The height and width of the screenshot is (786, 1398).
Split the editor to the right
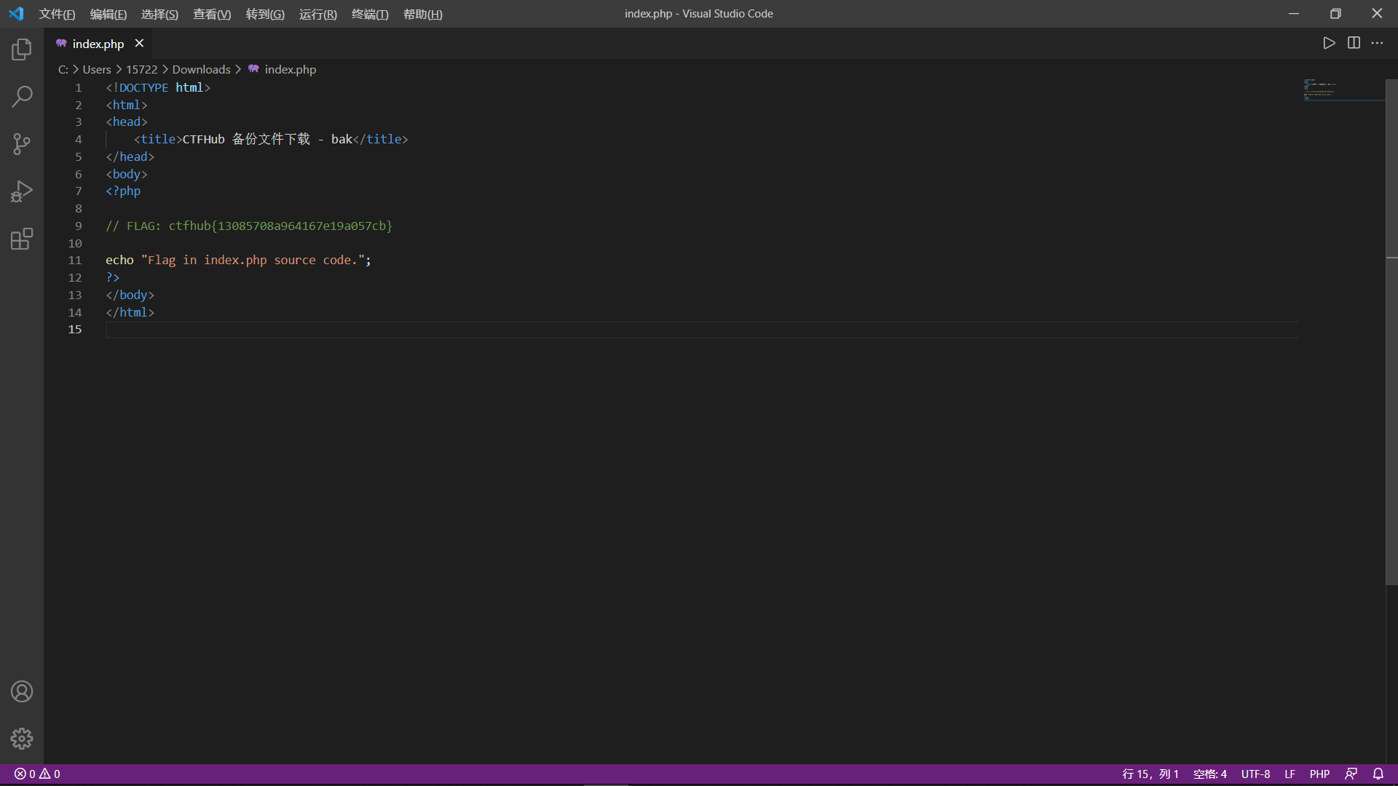point(1354,43)
